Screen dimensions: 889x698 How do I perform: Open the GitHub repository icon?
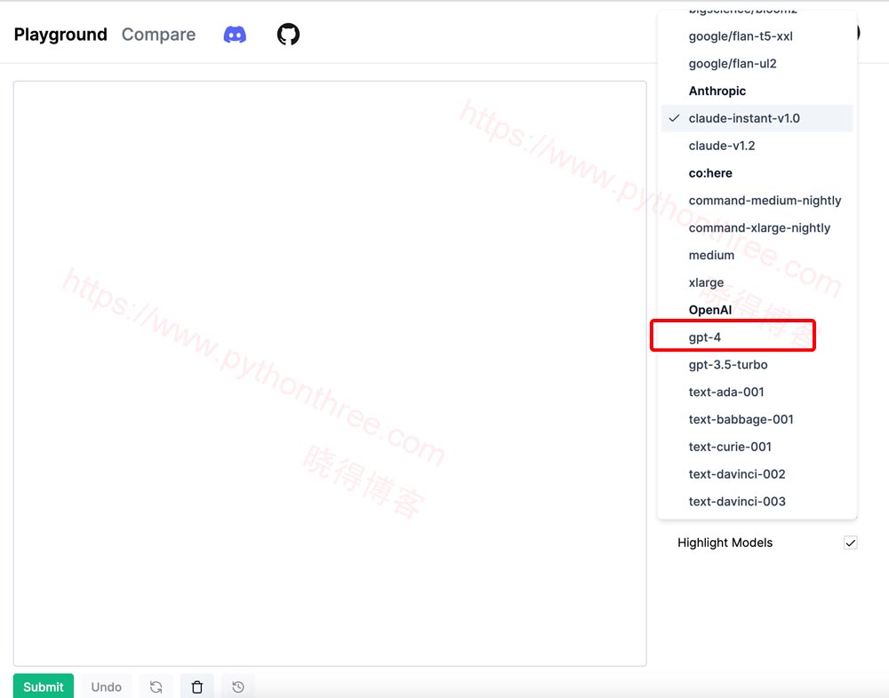288,34
